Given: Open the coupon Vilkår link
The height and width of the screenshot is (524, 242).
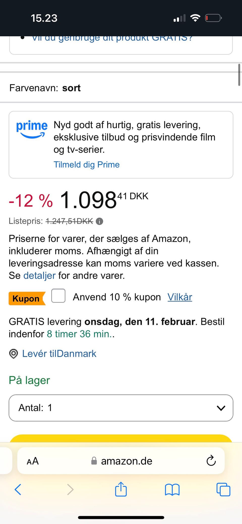Looking at the screenshot, I should coord(180,297).
